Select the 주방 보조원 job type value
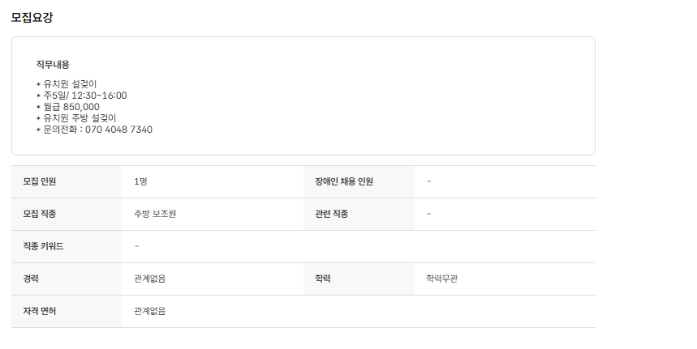697x349 pixels. pyautogui.click(x=155, y=214)
